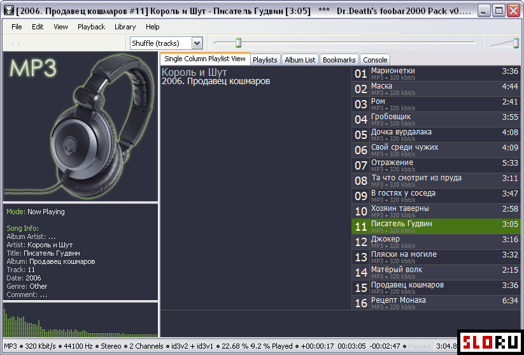Select track 09 В гостях у соседа
The height and width of the screenshot is (355, 524).
pos(436,196)
